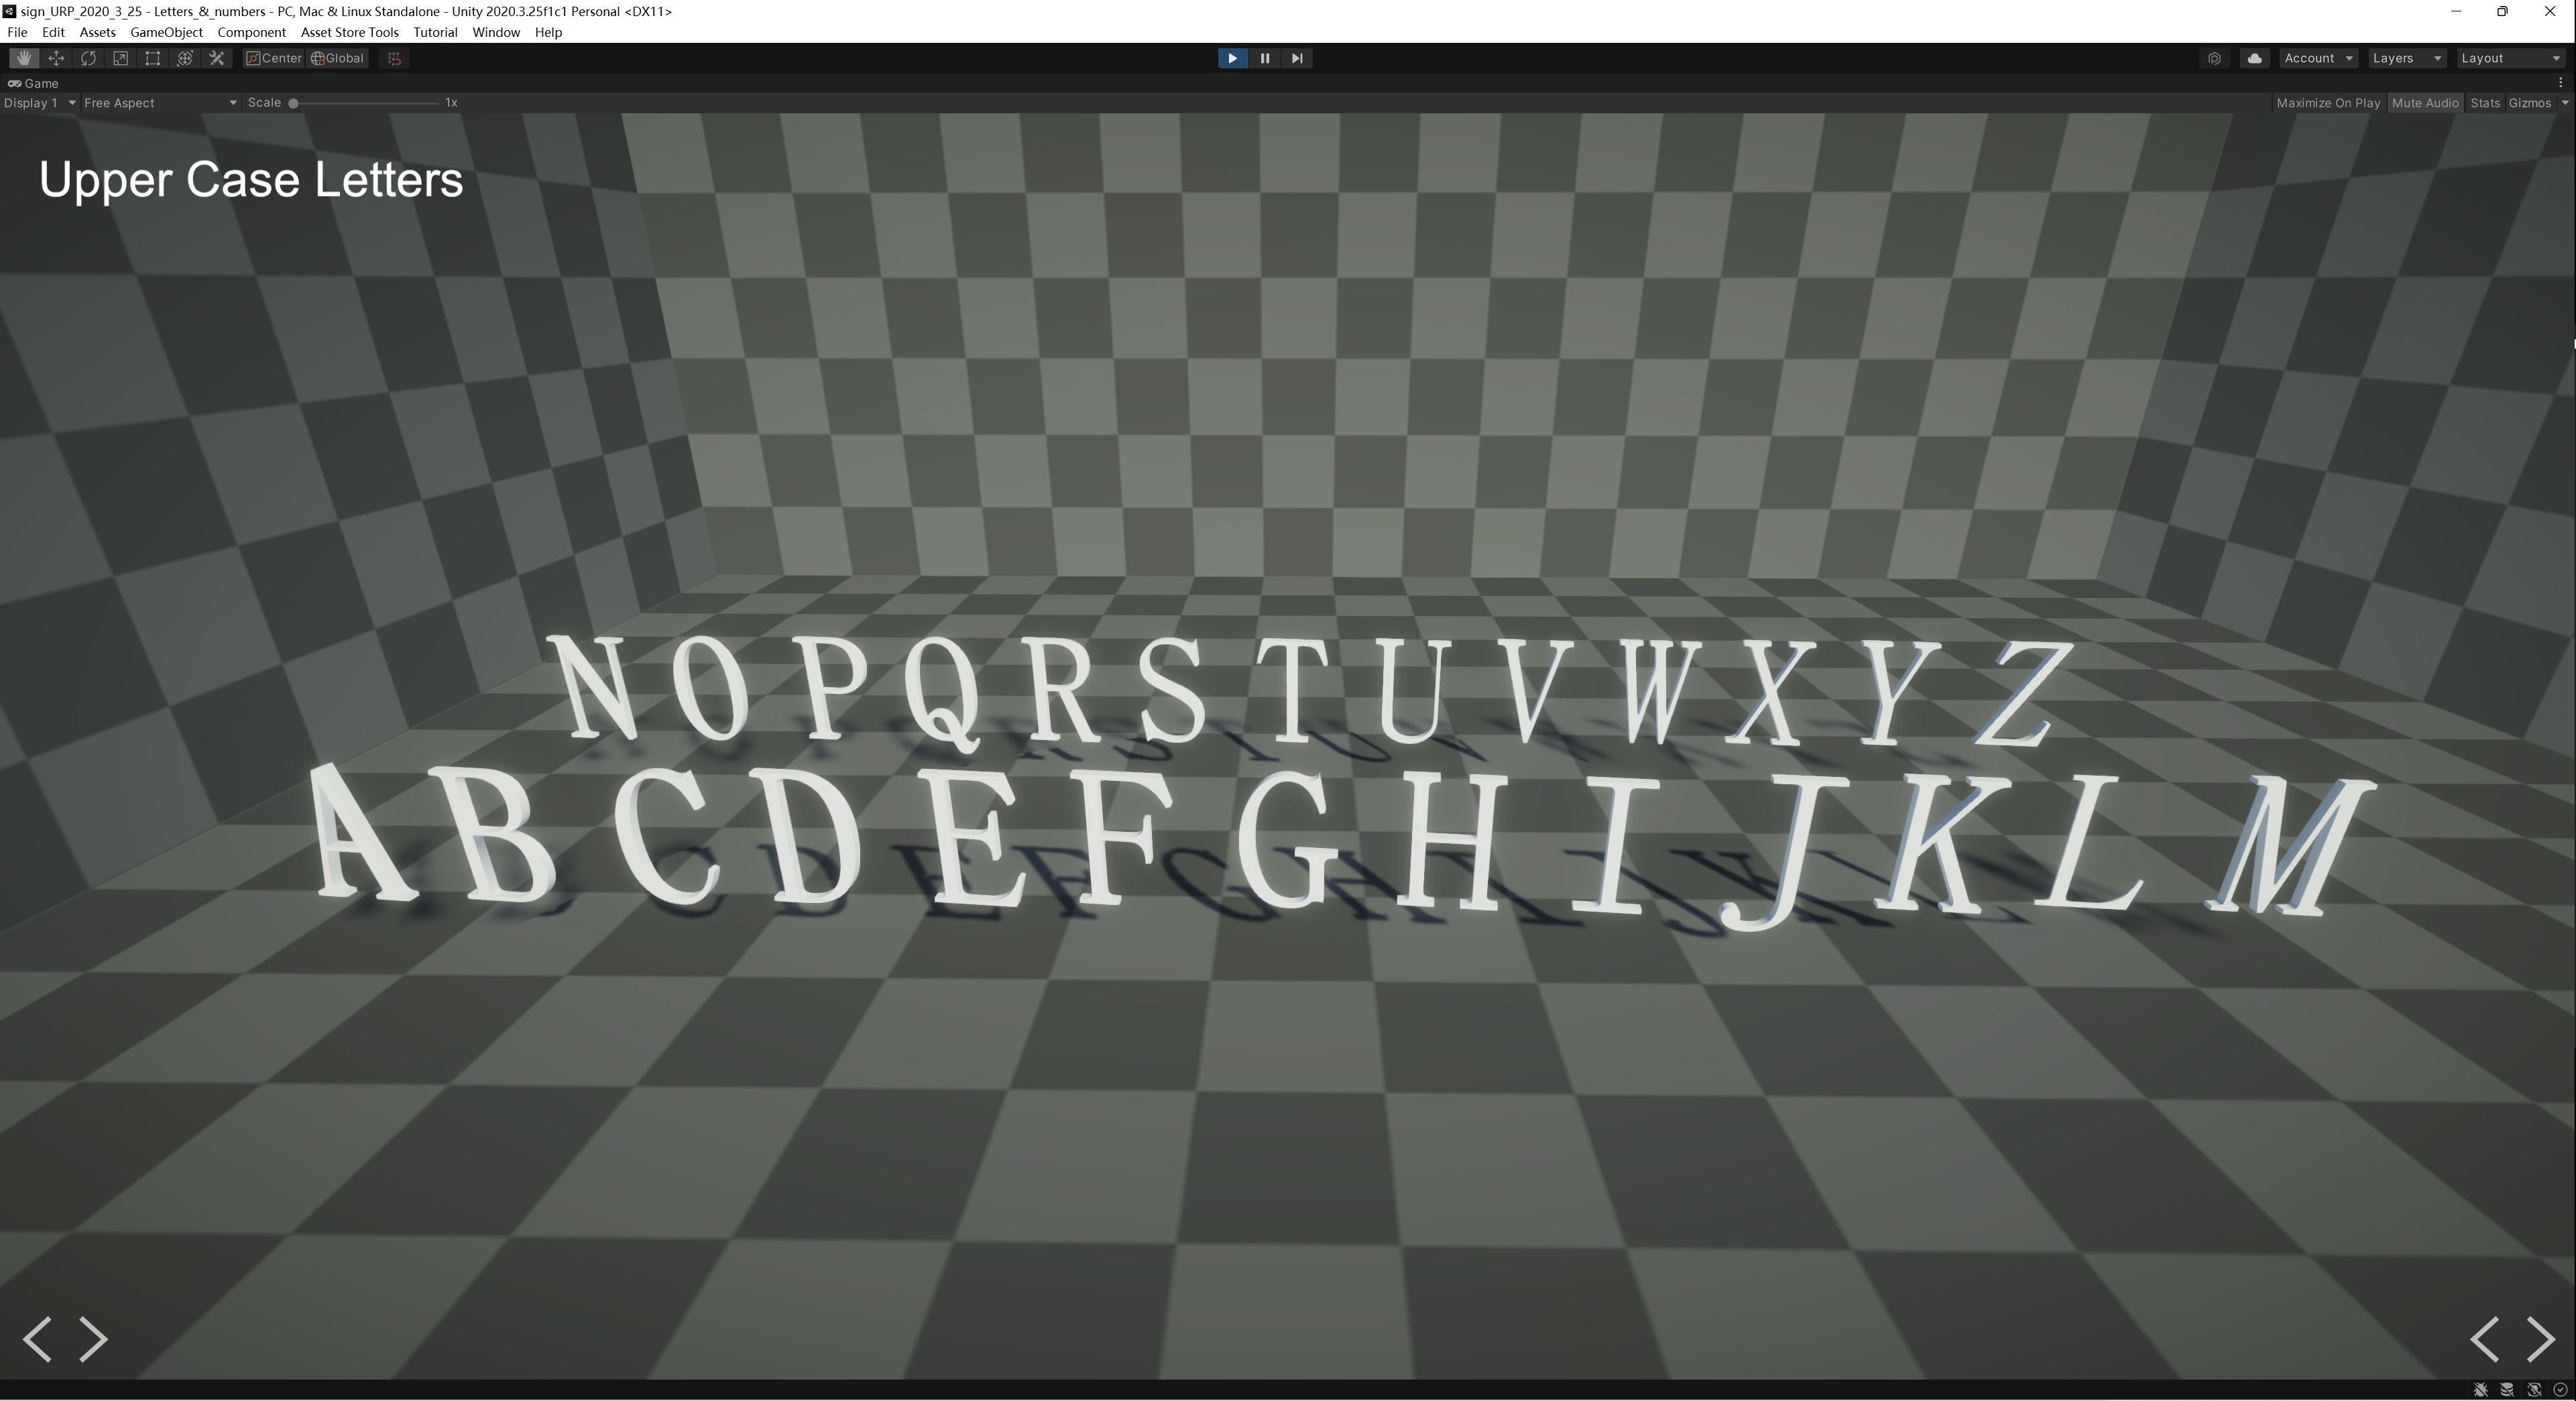Pause the running game
The width and height of the screenshot is (2576, 1401).
[1264, 58]
